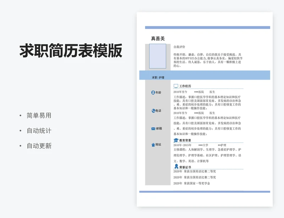Click the name 真善美 in the resume

[158, 38]
